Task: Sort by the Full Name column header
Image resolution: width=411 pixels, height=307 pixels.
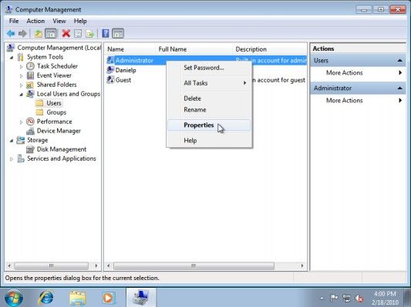Action: (x=194, y=49)
